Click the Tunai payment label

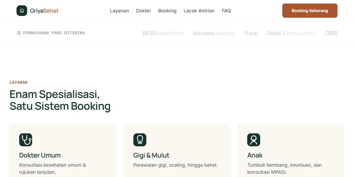click(251, 33)
